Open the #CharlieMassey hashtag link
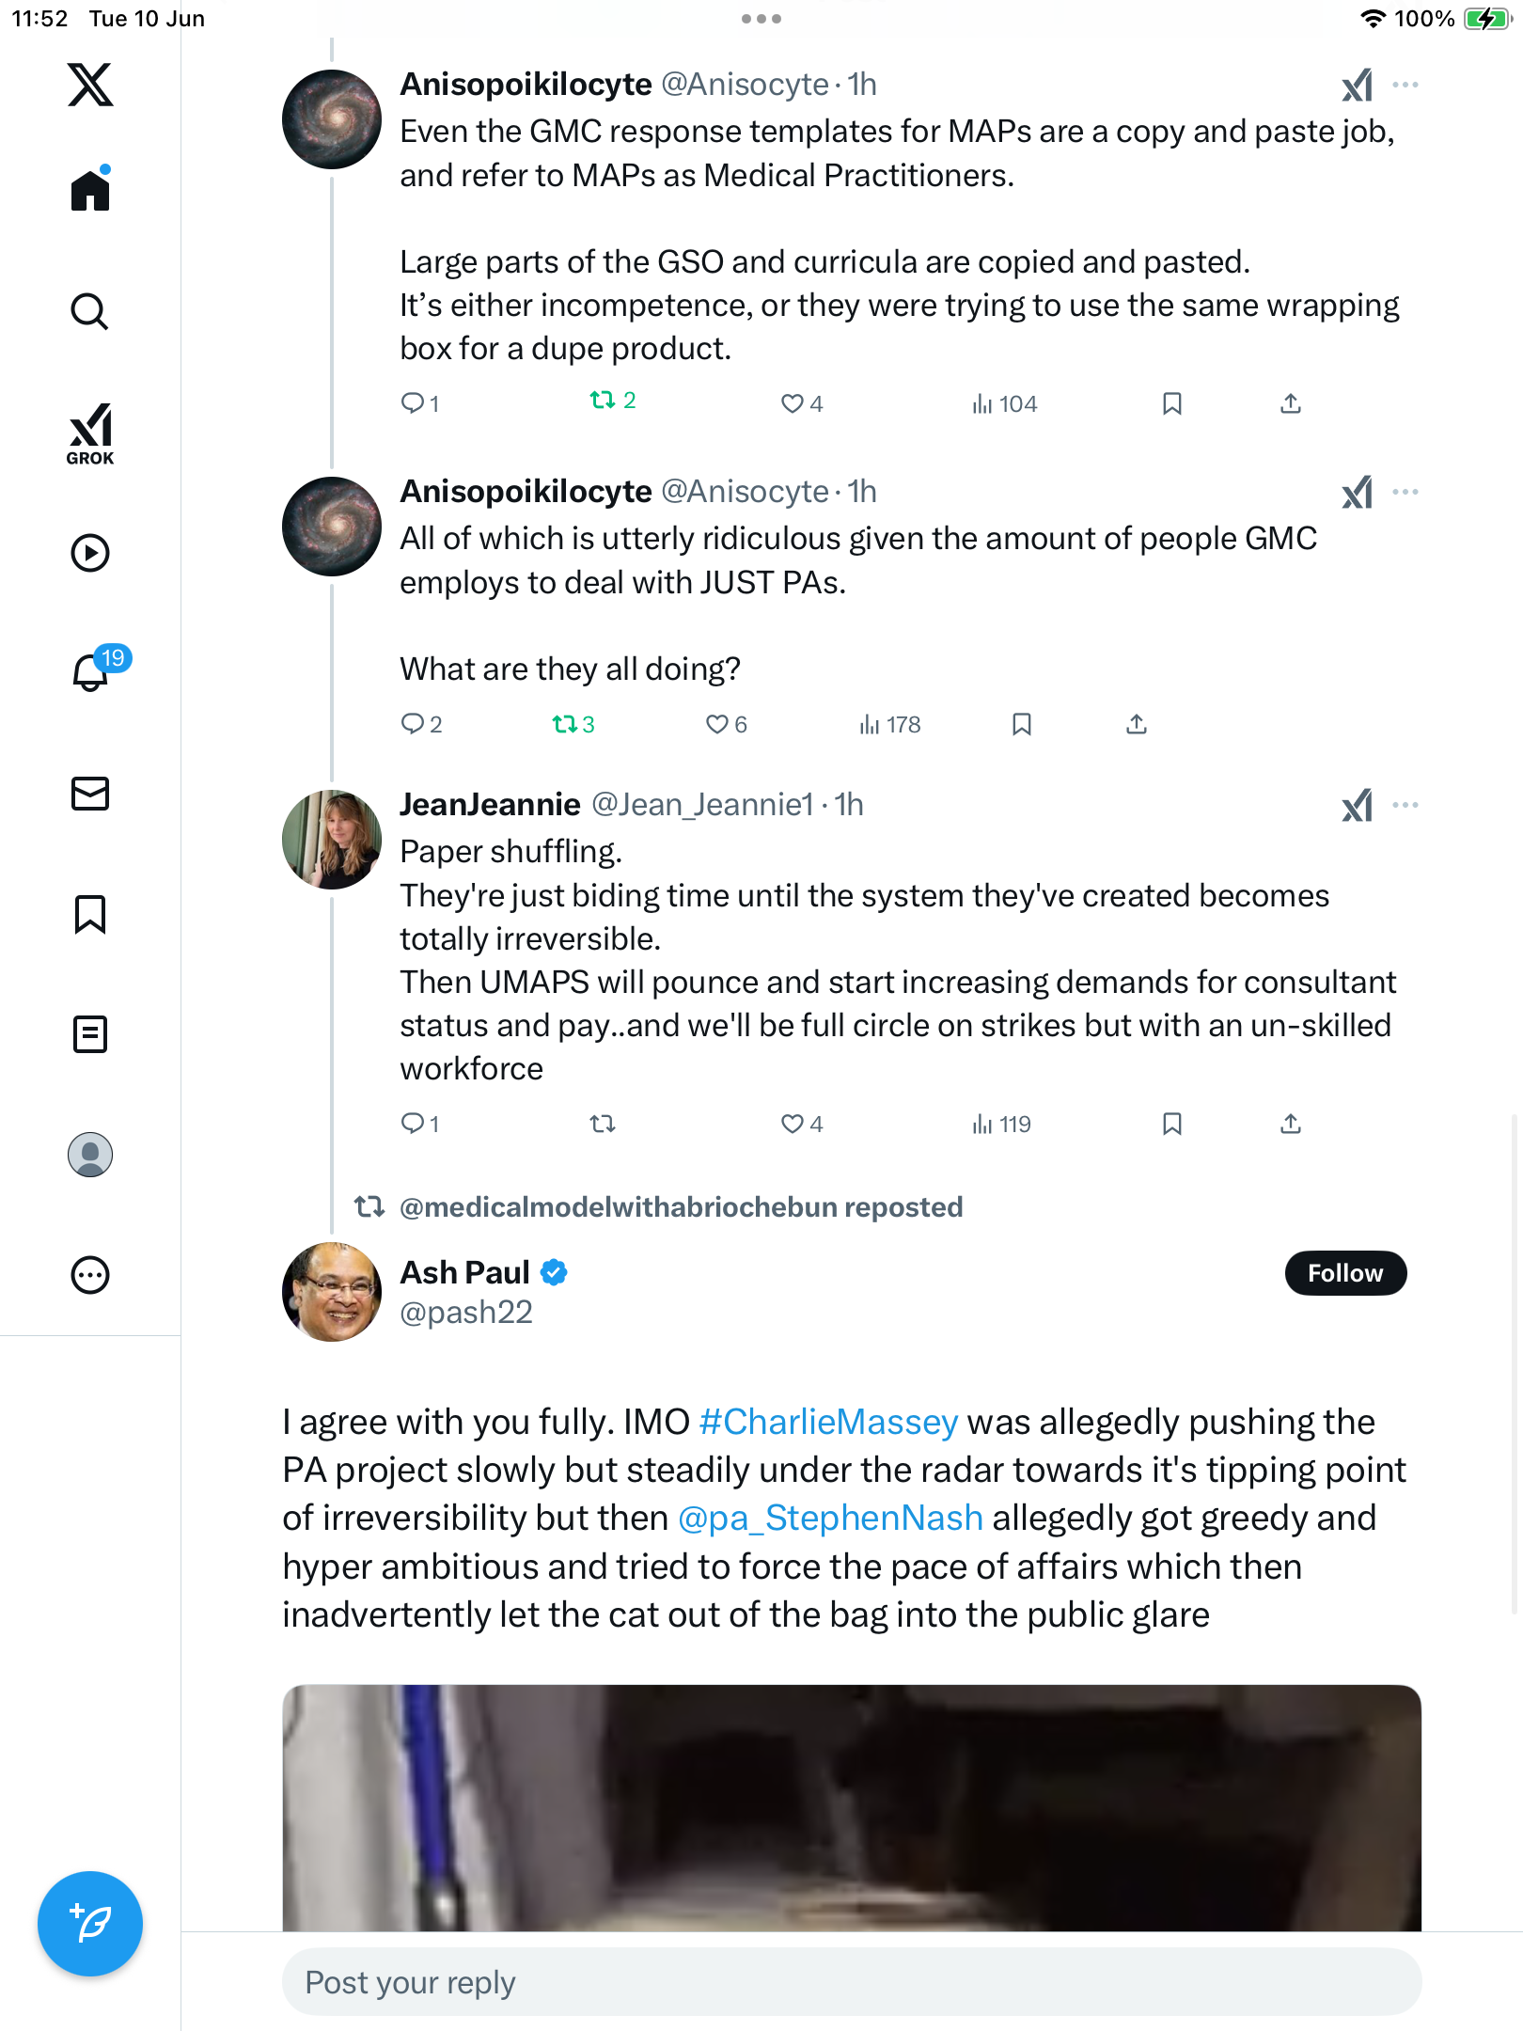Screen dimensions: 1523x2031 click(x=828, y=1422)
